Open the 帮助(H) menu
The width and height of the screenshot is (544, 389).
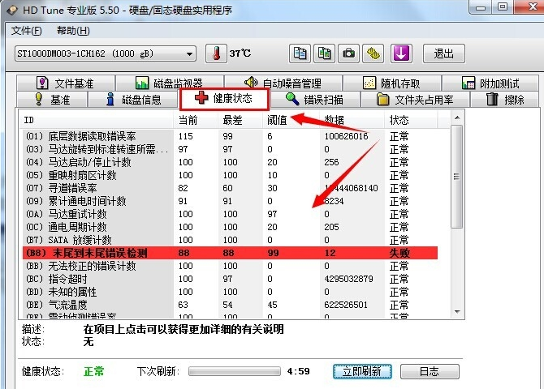[73, 31]
